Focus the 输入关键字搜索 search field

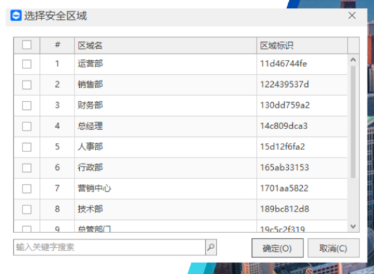click(x=109, y=247)
